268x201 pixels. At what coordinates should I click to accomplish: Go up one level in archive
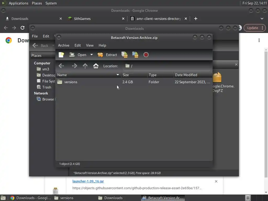[x=85, y=66]
